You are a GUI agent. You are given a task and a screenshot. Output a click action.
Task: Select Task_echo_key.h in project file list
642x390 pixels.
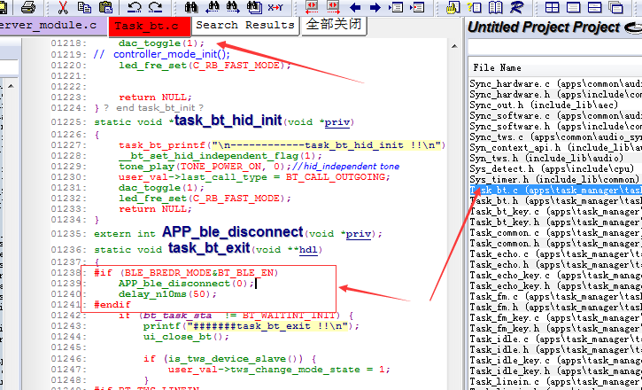pyautogui.click(x=555, y=286)
